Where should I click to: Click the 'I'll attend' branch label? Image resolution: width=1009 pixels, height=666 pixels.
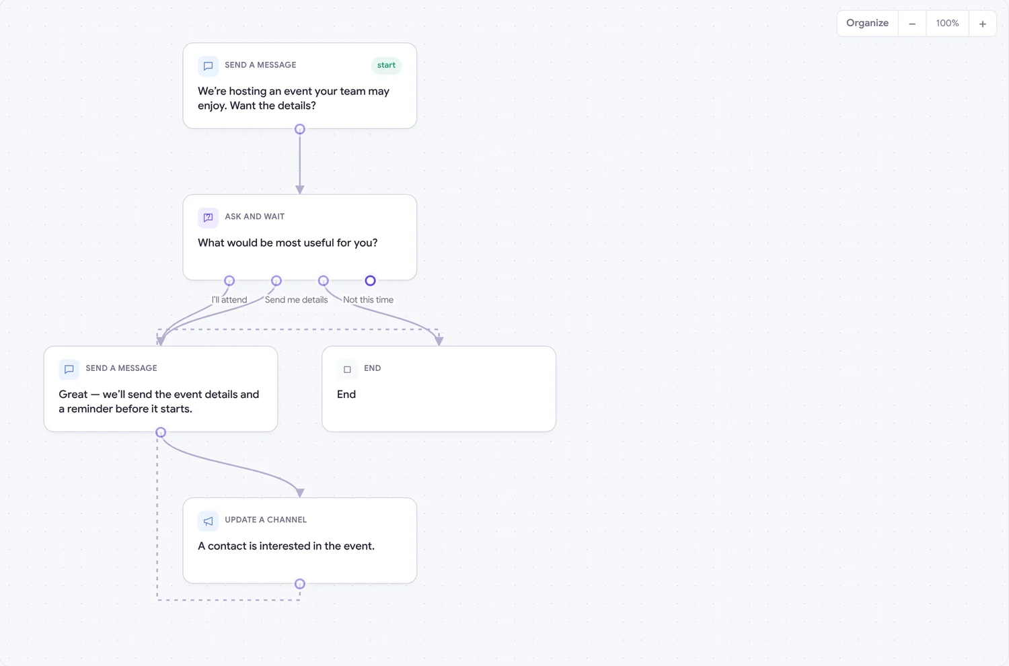click(229, 300)
